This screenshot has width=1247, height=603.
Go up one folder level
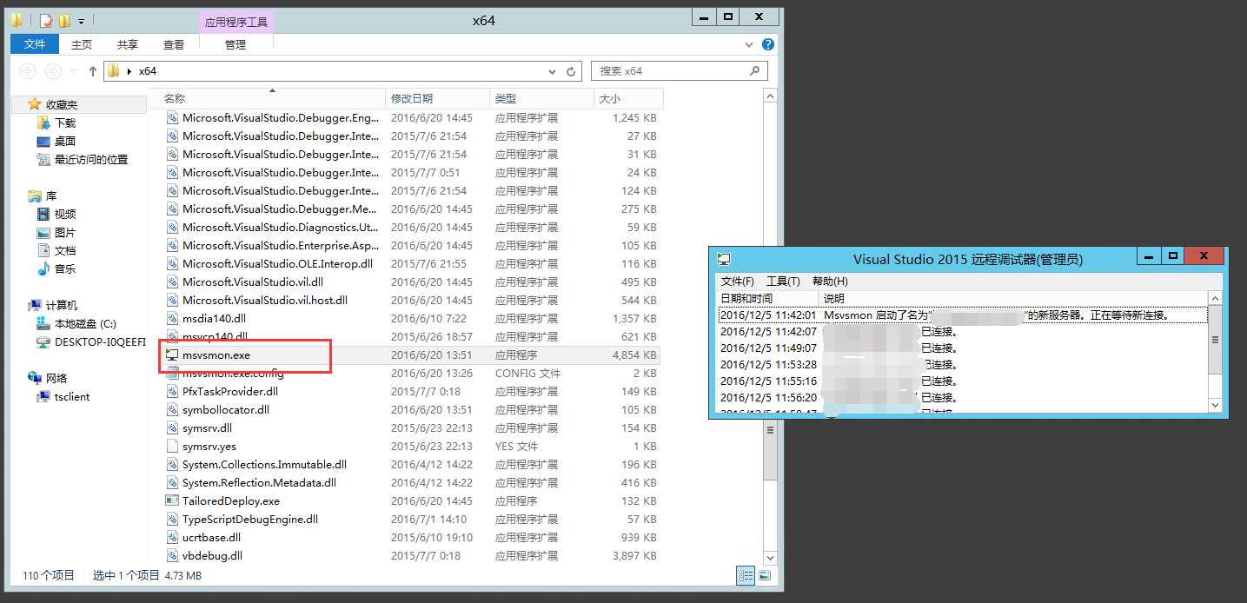pos(93,71)
